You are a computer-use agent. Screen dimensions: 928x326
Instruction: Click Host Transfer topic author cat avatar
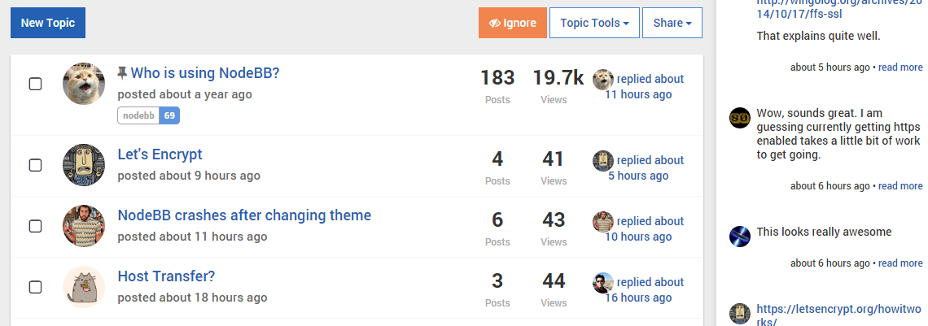(84, 287)
